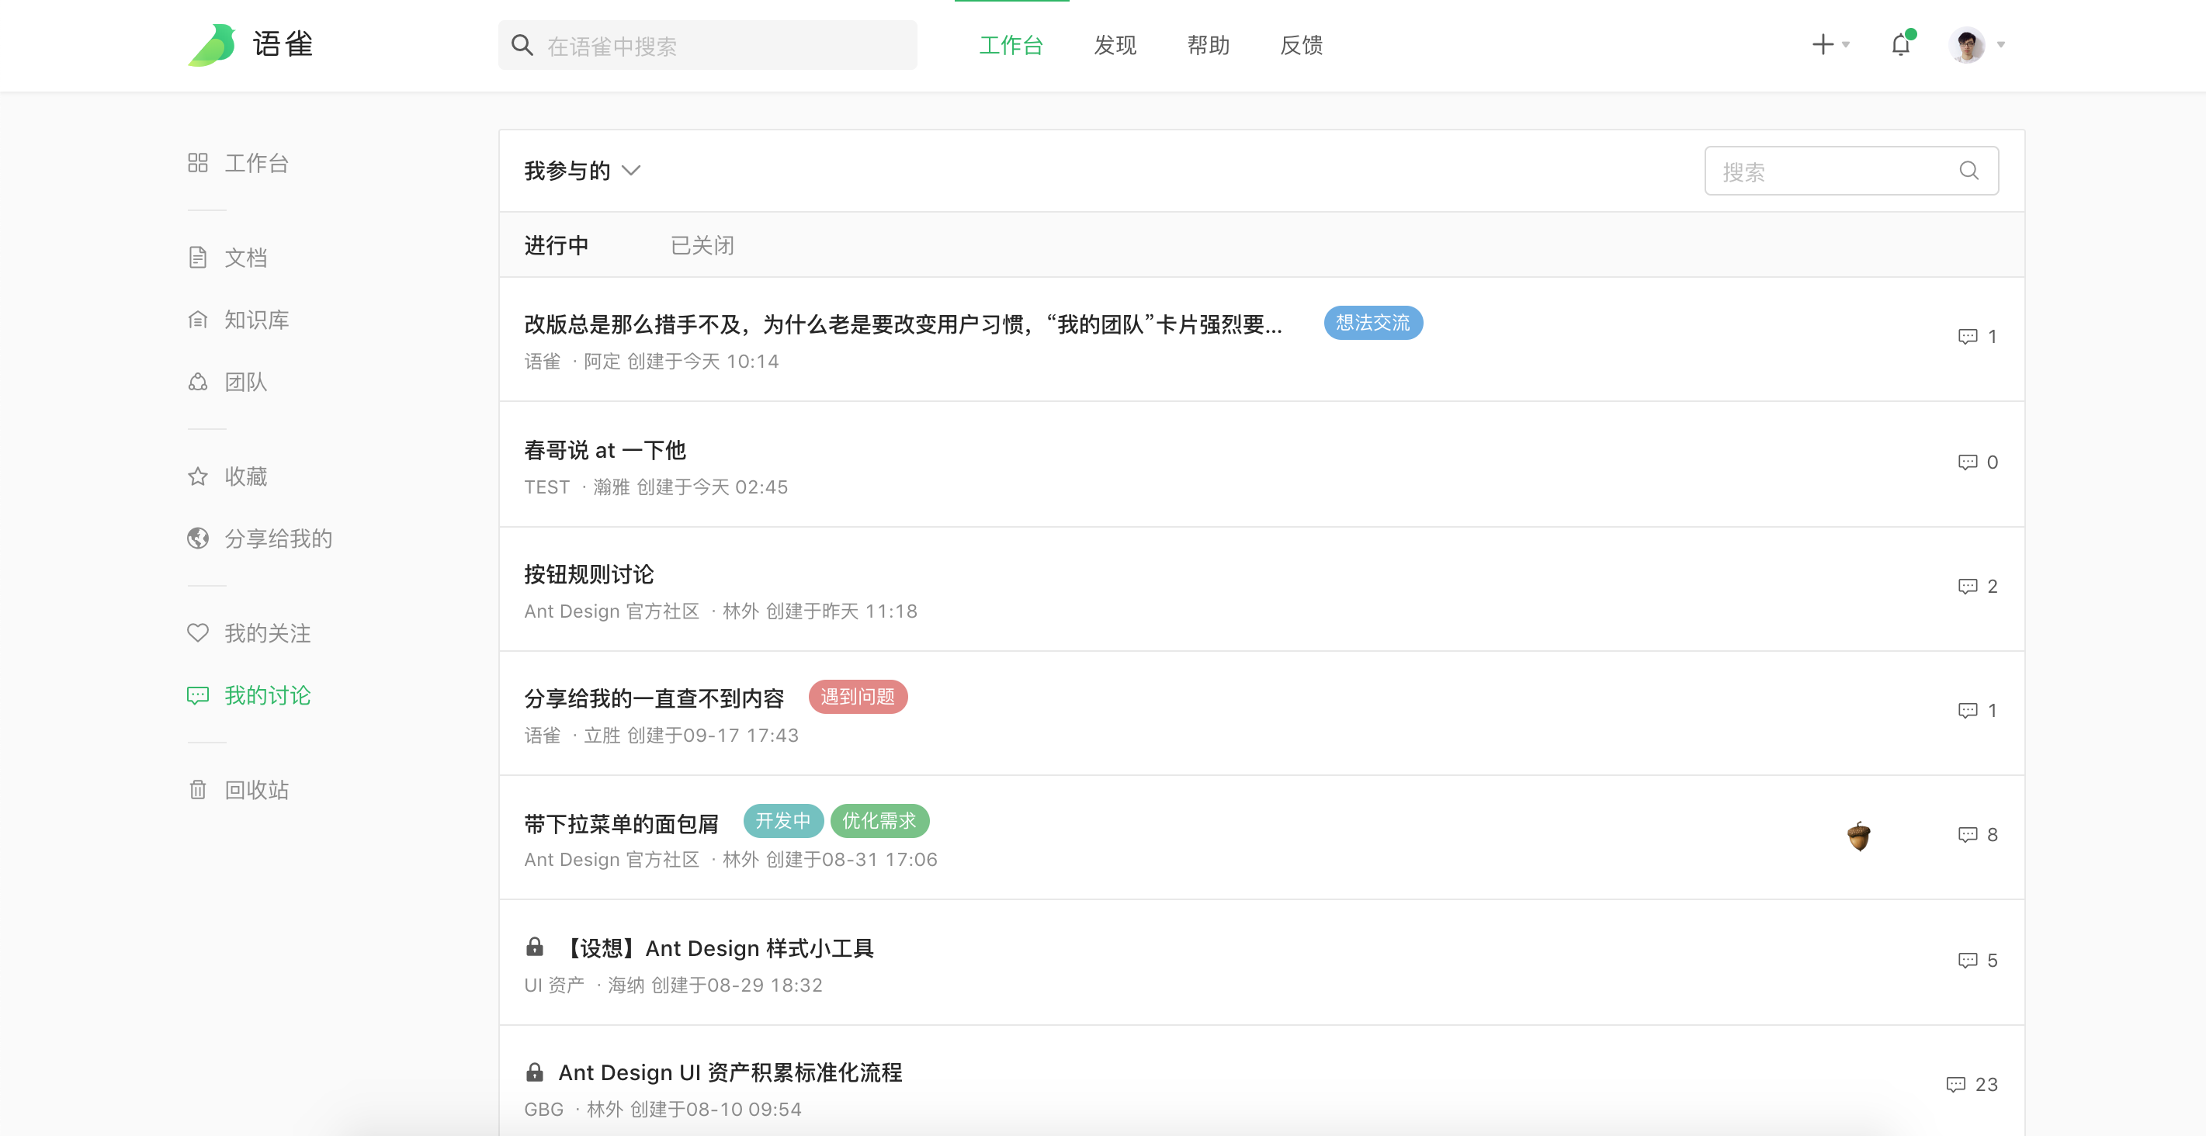2206x1136 pixels.
Task: Switch to the 已关闭 tab
Action: point(702,246)
